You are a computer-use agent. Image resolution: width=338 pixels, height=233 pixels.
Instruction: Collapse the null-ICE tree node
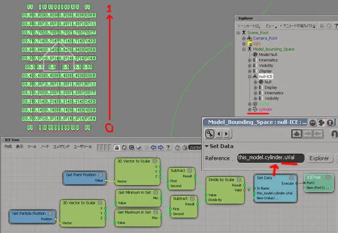coord(250,77)
